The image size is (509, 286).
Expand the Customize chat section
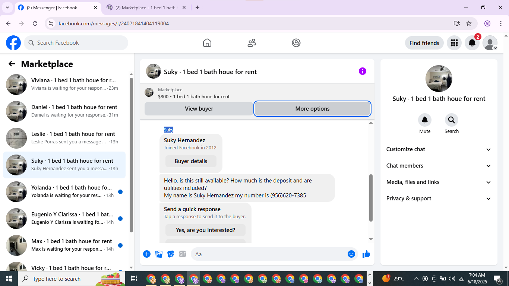[x=439, y=149]
